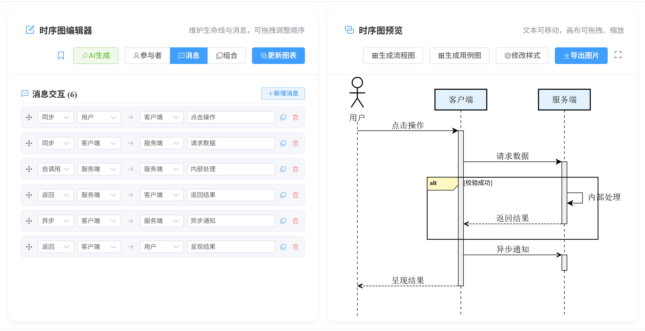
Task: Open the message type dropdown showing 自调用
Action: (56, 169)
